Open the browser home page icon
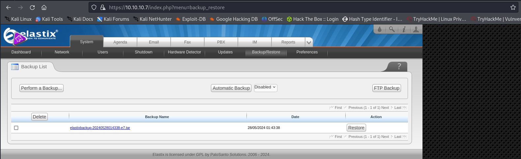 (44, 7)
